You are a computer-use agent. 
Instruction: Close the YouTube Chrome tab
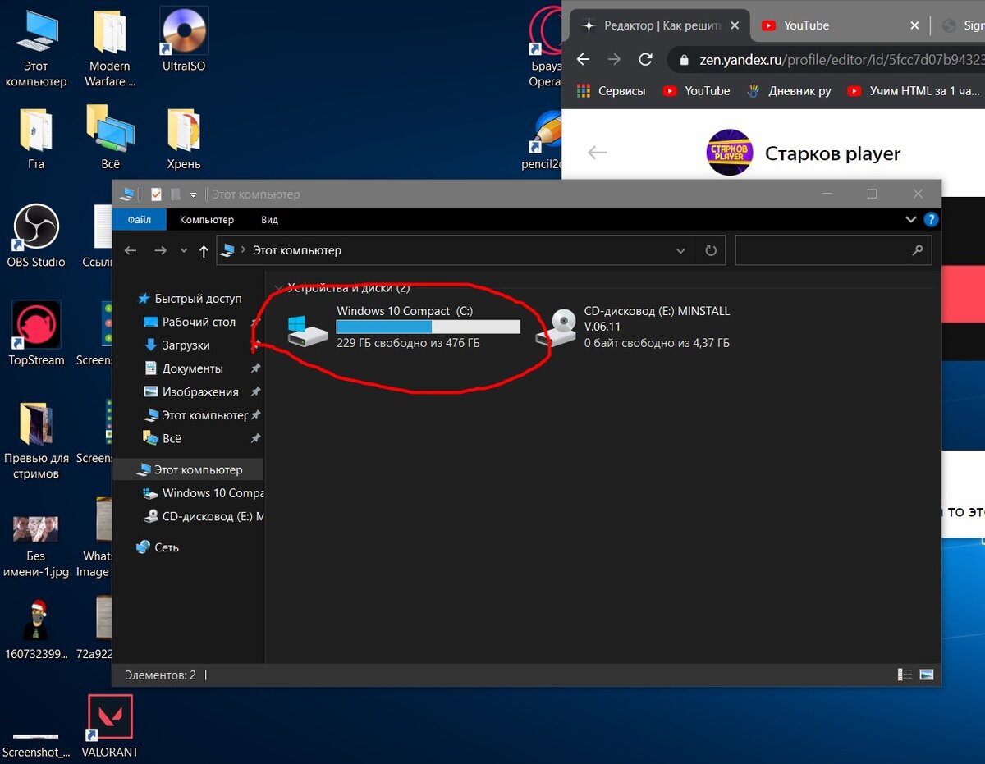914,25
